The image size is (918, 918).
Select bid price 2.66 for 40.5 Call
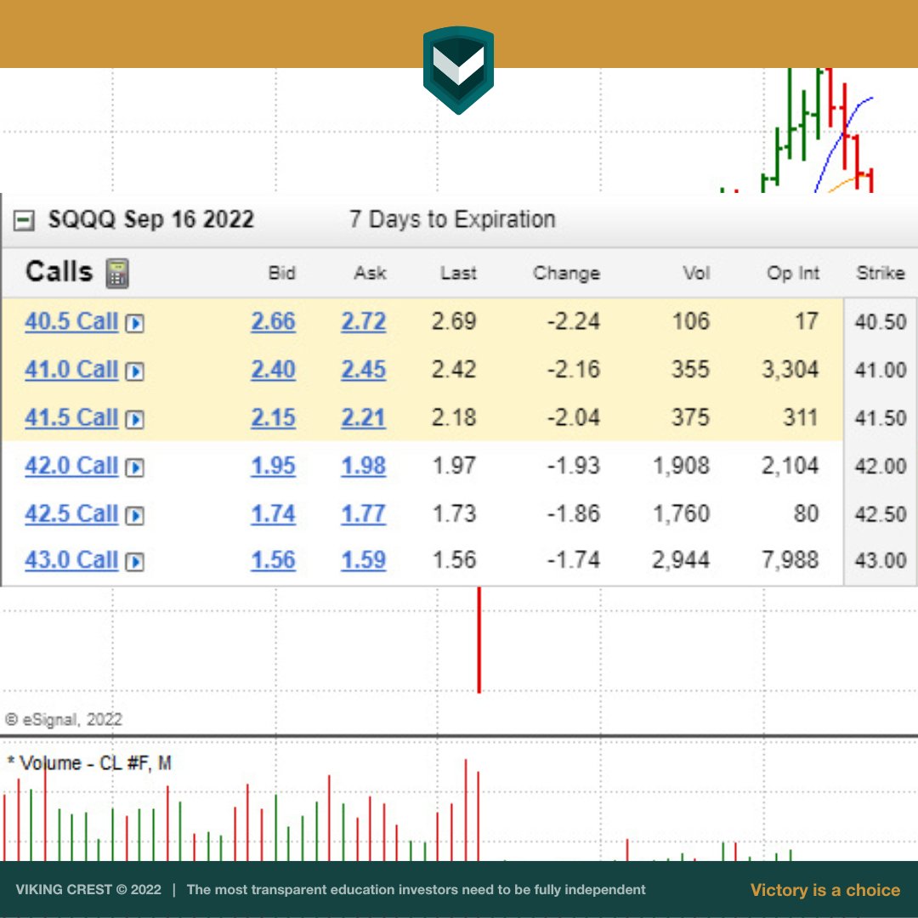(274, 321)
